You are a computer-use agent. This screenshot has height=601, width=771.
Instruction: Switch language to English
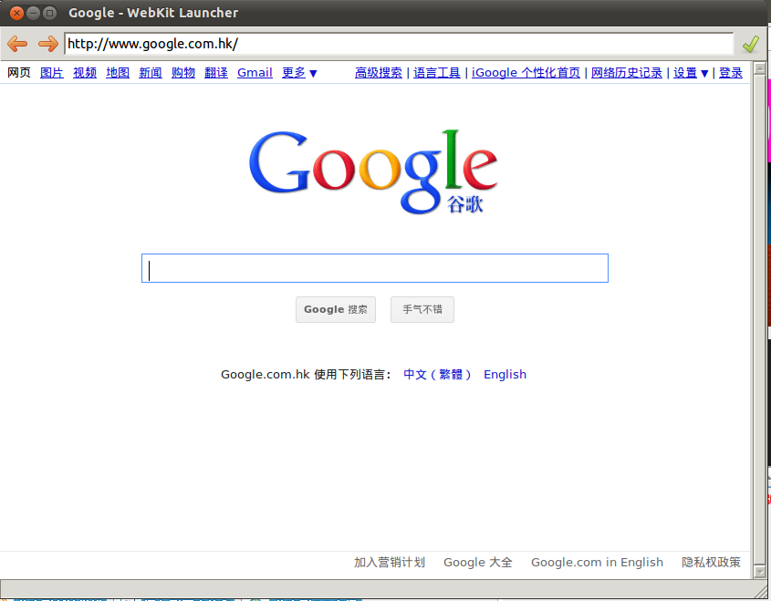(x=505, y=374)
